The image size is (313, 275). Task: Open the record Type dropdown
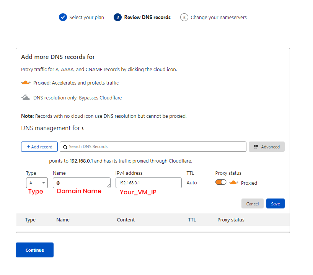pos(37,183)
